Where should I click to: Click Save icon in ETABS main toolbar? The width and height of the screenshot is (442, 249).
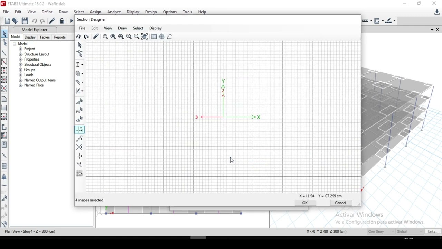tap(25, 21)
